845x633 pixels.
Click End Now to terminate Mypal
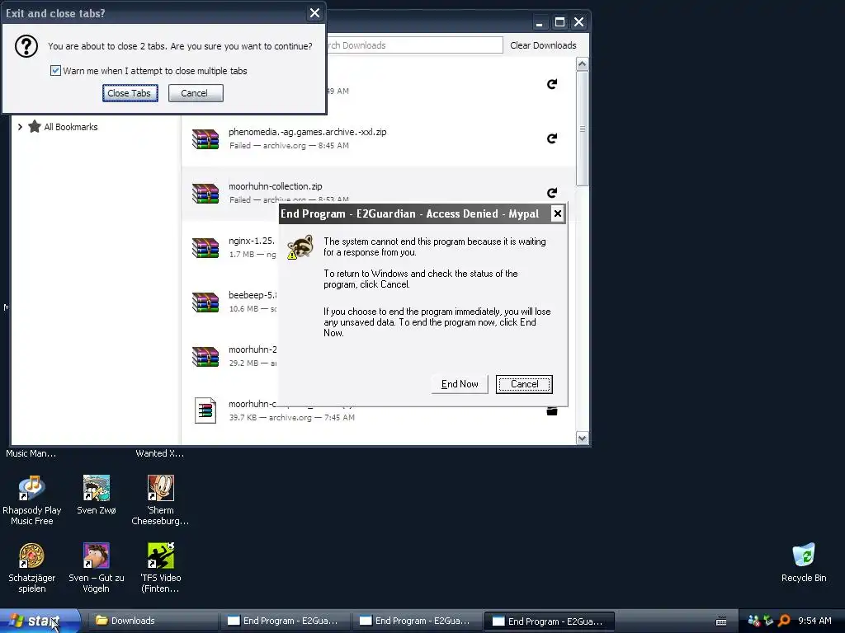point(460,384)
